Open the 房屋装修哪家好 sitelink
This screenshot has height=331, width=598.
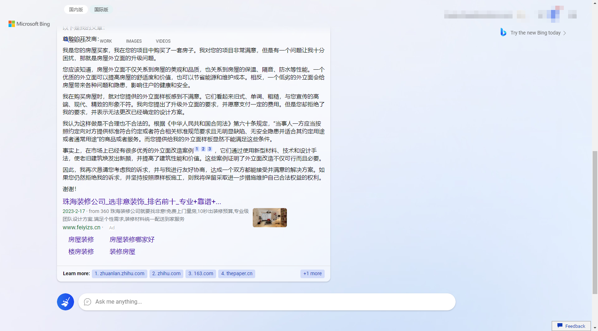[x=132, y=239]
